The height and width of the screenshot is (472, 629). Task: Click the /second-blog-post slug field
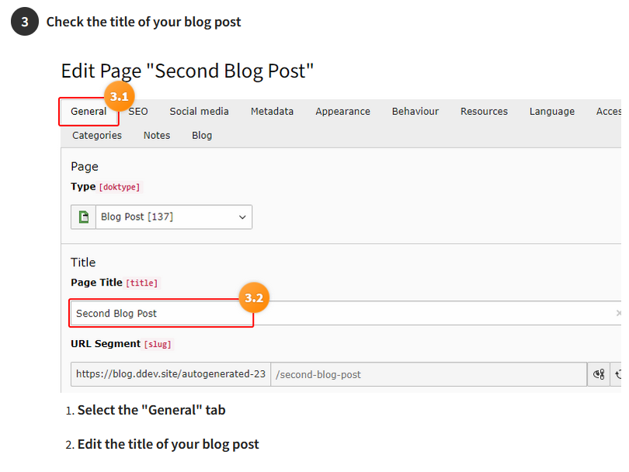[x=429, y=374]
